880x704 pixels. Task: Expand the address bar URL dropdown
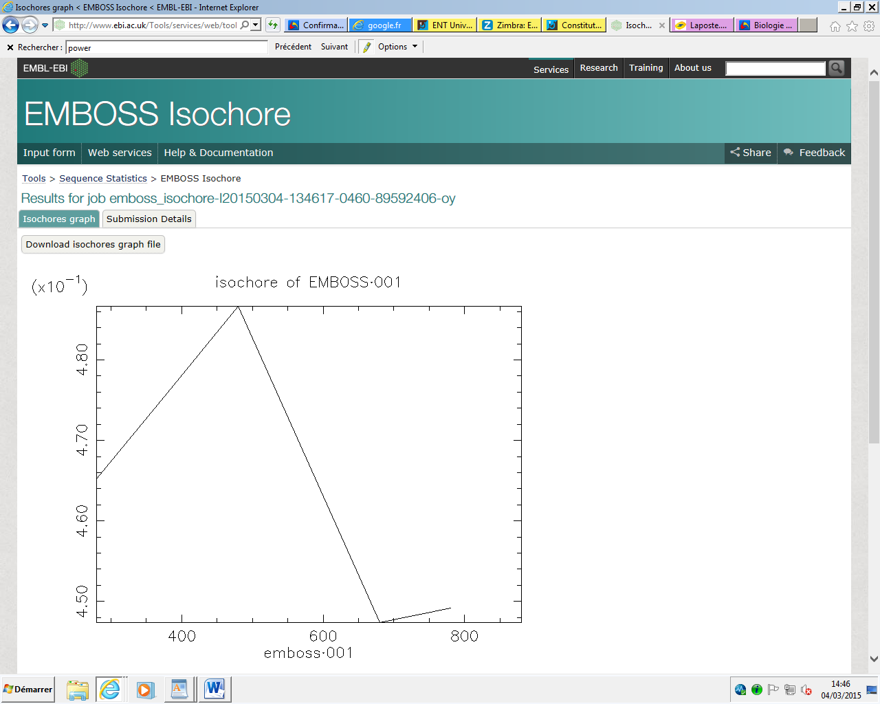[256, 25]
